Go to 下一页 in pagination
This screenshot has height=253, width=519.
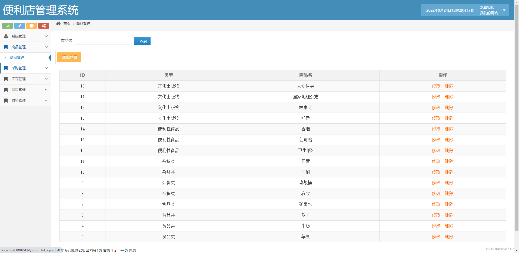(x=123, y=250)
